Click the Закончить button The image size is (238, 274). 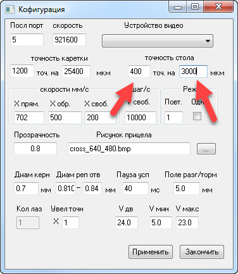tap(202, 252)
